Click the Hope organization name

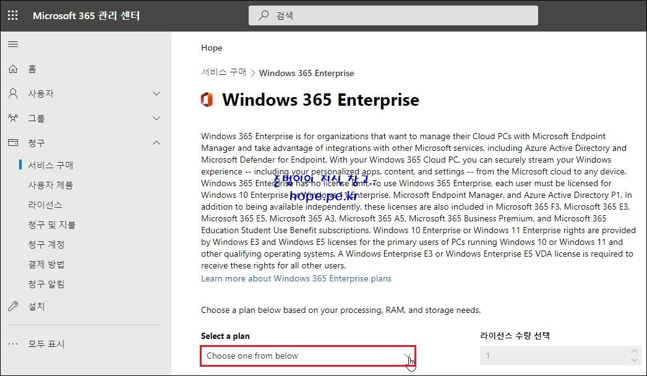coord(212,48)
